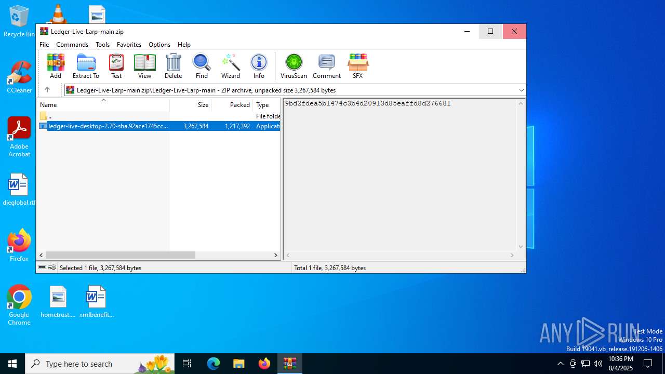Run the Test archive tool
Viewport: 665px width, 374px height.
coord(116,66)
